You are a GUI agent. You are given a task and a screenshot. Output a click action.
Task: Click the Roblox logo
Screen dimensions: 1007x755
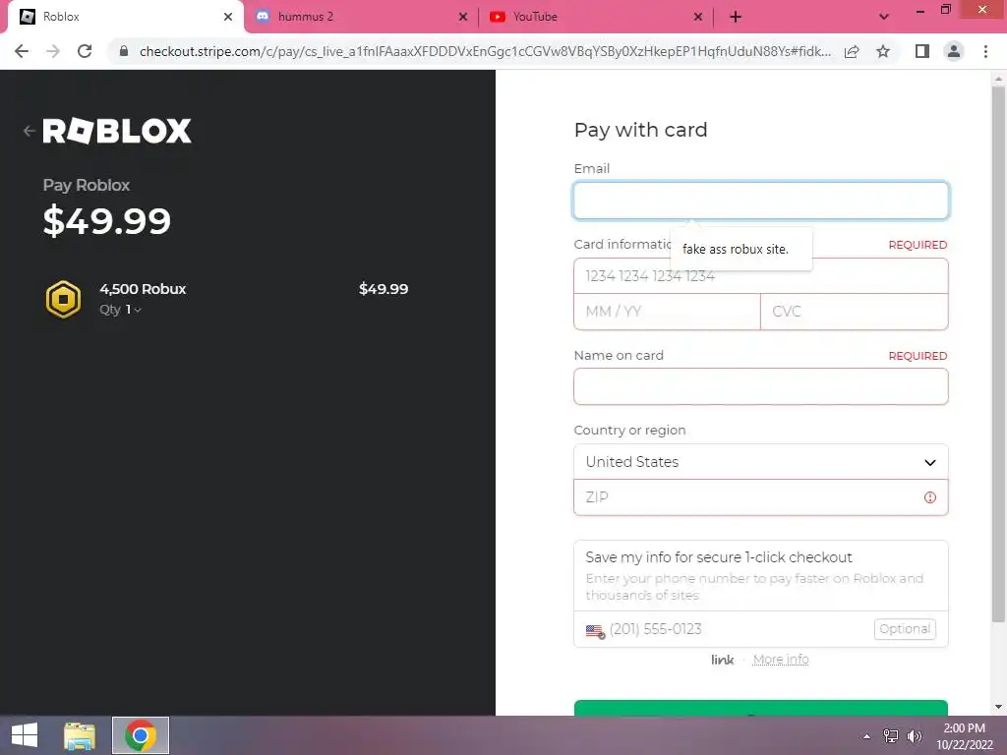click(x=117, y=131)
